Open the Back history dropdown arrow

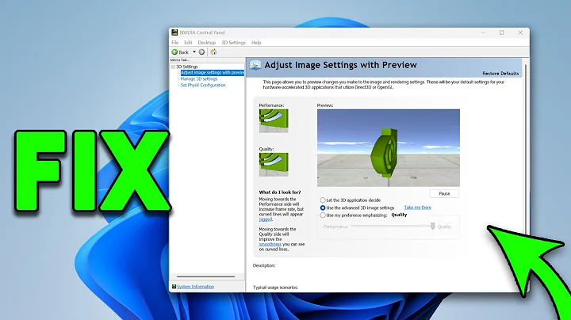194,52
